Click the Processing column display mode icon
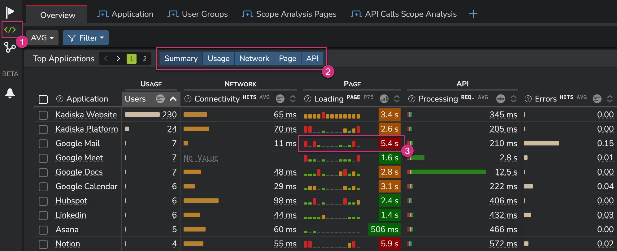The image size is (617, 251). pyautogui.click(x=501, y=99)
